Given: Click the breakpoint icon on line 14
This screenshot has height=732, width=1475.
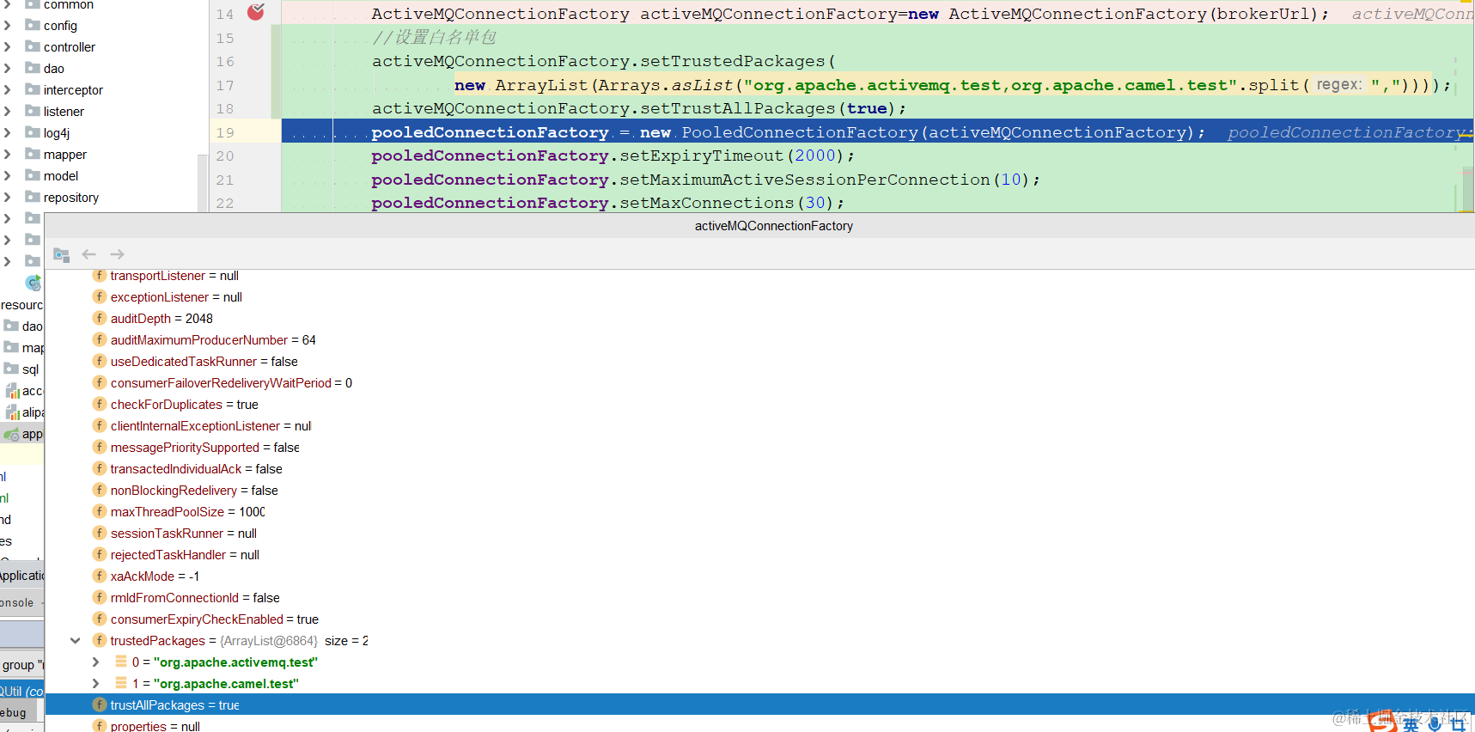Looking at the screenshot, I should pos(256,12).
